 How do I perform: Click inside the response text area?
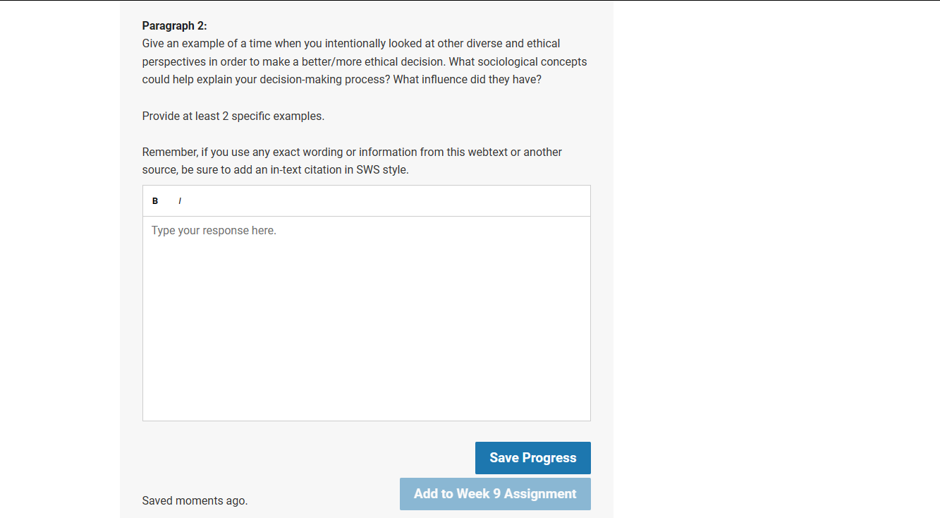point(367,318)
